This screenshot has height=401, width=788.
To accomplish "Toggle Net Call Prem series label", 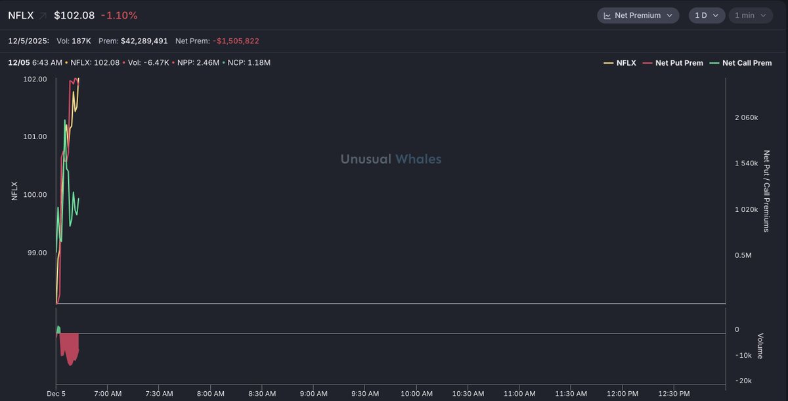I will click(x=747, y=63).
